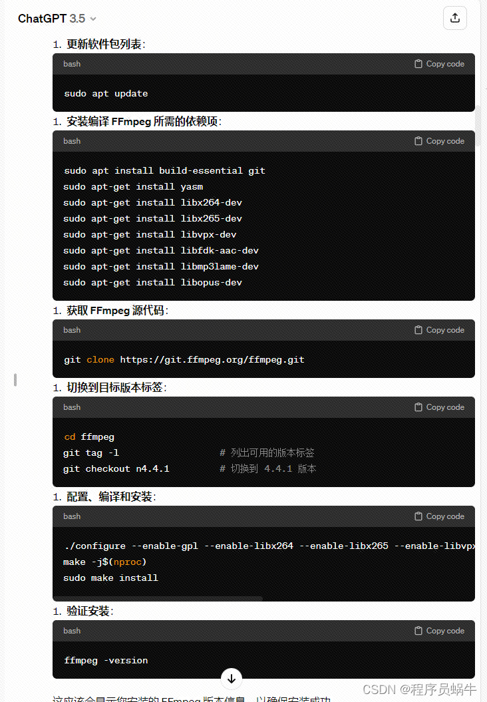Screen dimensions: 487x702
Task: Click heading '验证安装'
Action: [90, 611]
